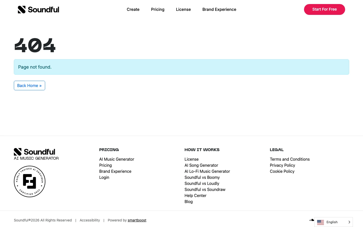This screenshot has width=363, height=227.
Task: Open the Soundful vs Boomy link
Action: point(202,177)
